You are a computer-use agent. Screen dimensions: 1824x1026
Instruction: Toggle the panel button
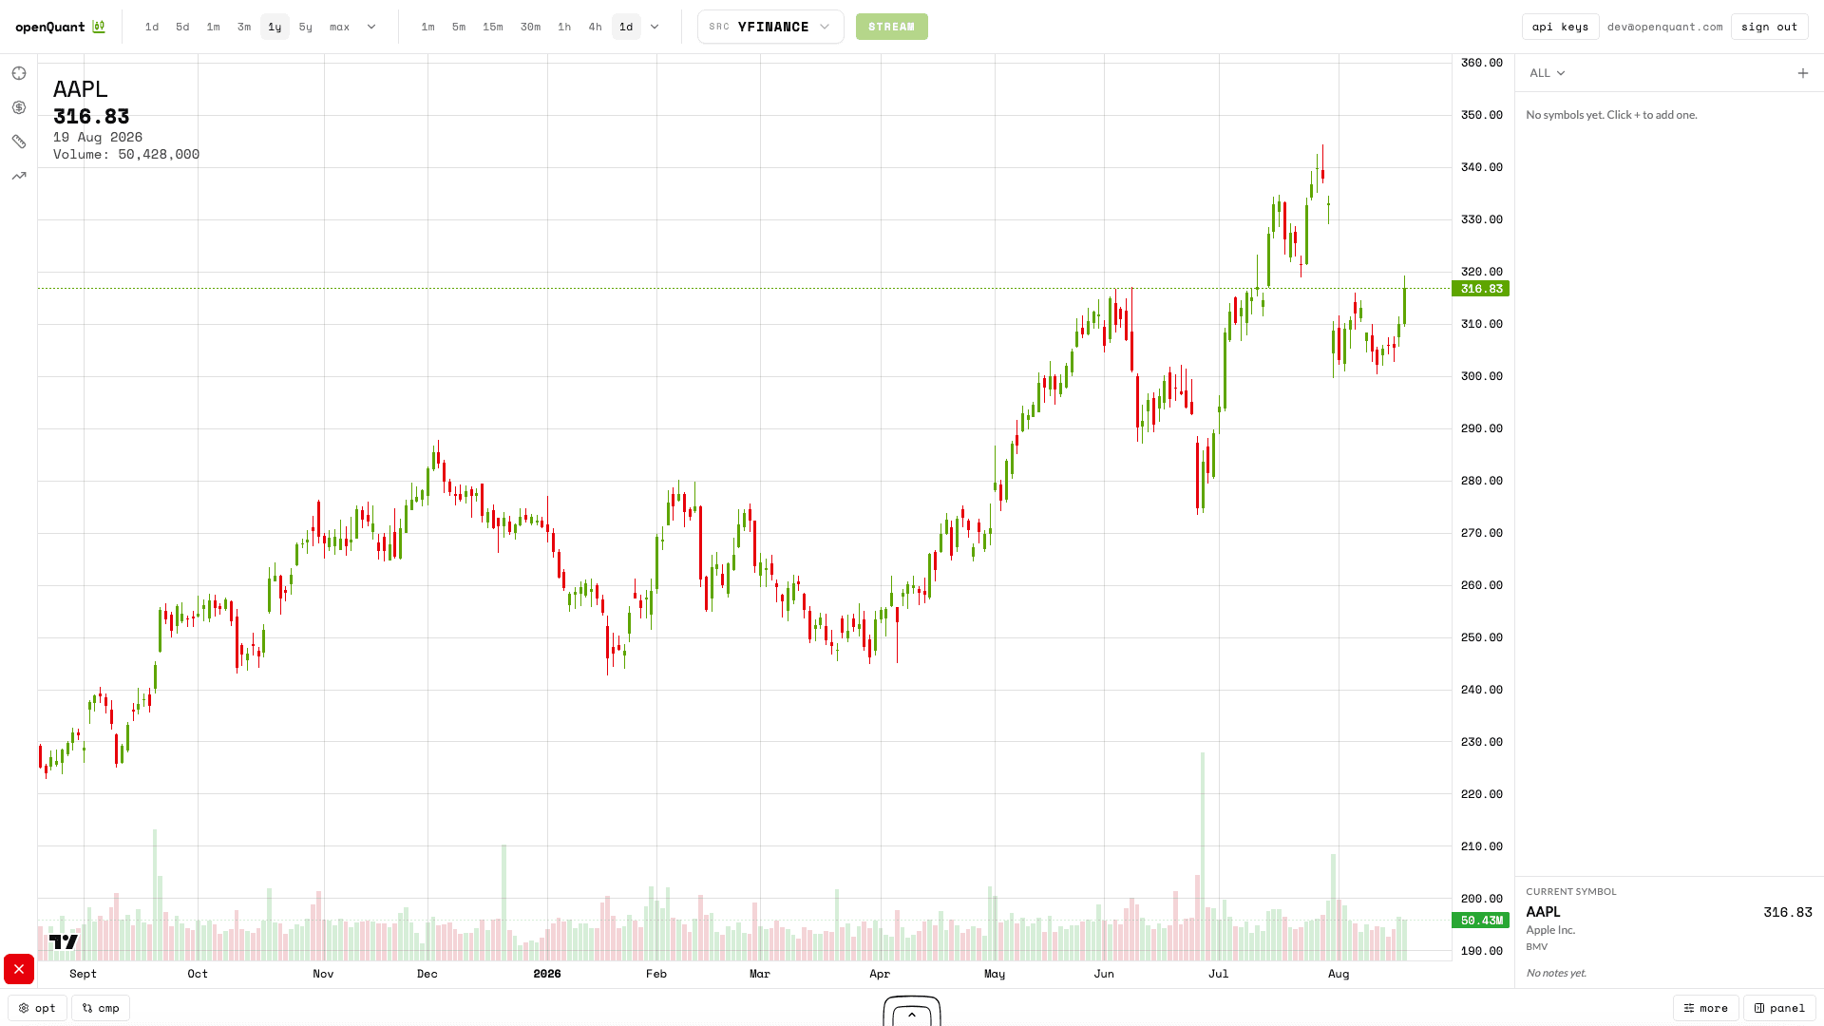pyautogui.click(x=1780, y=1008)
